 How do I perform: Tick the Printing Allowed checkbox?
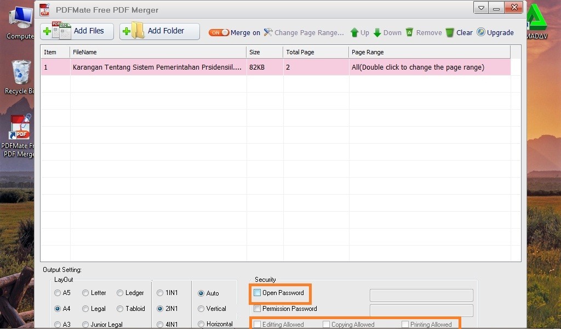(x=405, y=325)
